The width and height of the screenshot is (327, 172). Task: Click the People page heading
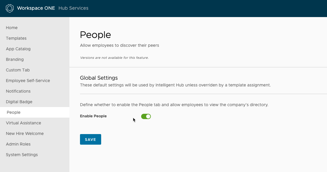pyautogui.click(x=95, y=35)
